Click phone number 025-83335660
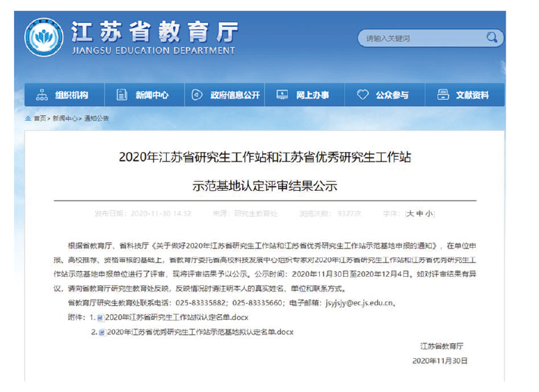 pos(257,302)
